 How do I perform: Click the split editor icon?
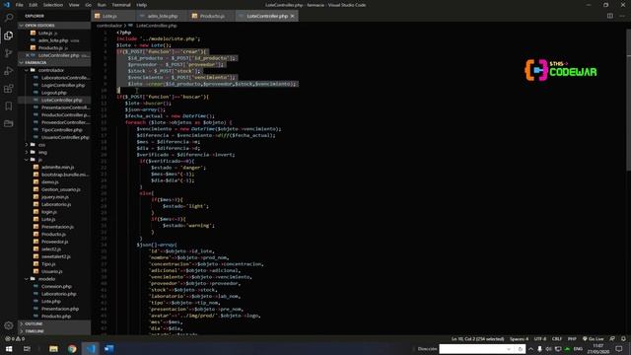point(610,16)
